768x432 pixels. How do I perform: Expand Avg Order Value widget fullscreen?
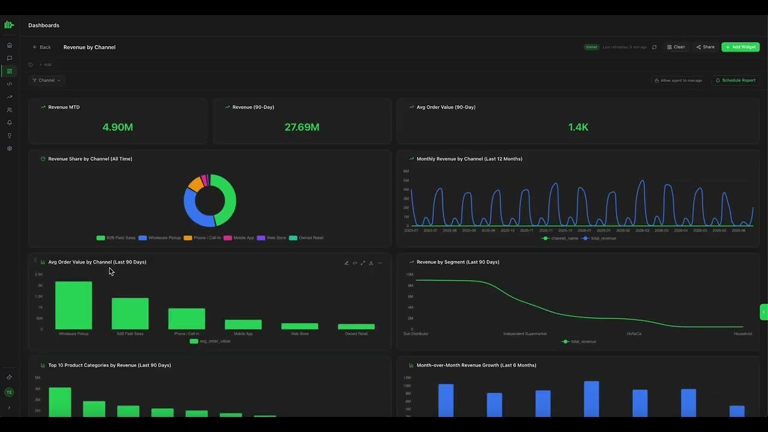(x=362, y=263)
